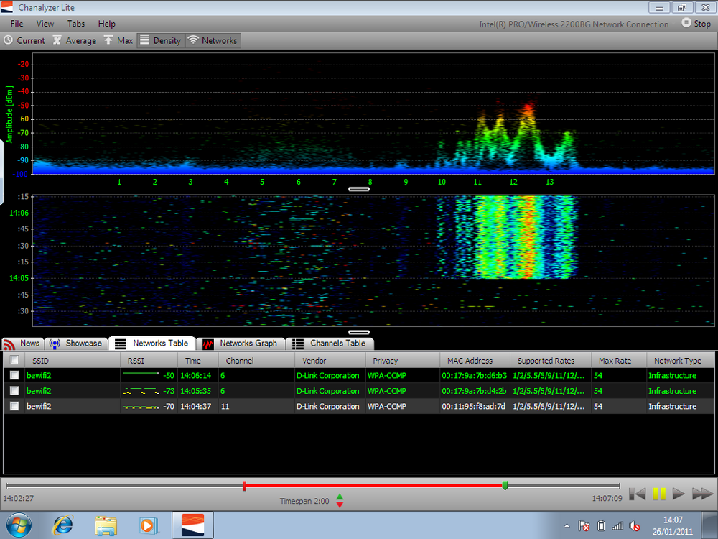
Task: Pause the live playback
Action: pos(659,494)
